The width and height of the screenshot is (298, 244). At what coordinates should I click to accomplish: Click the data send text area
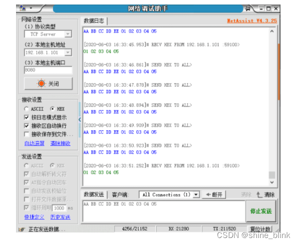(x=164, y=211)
